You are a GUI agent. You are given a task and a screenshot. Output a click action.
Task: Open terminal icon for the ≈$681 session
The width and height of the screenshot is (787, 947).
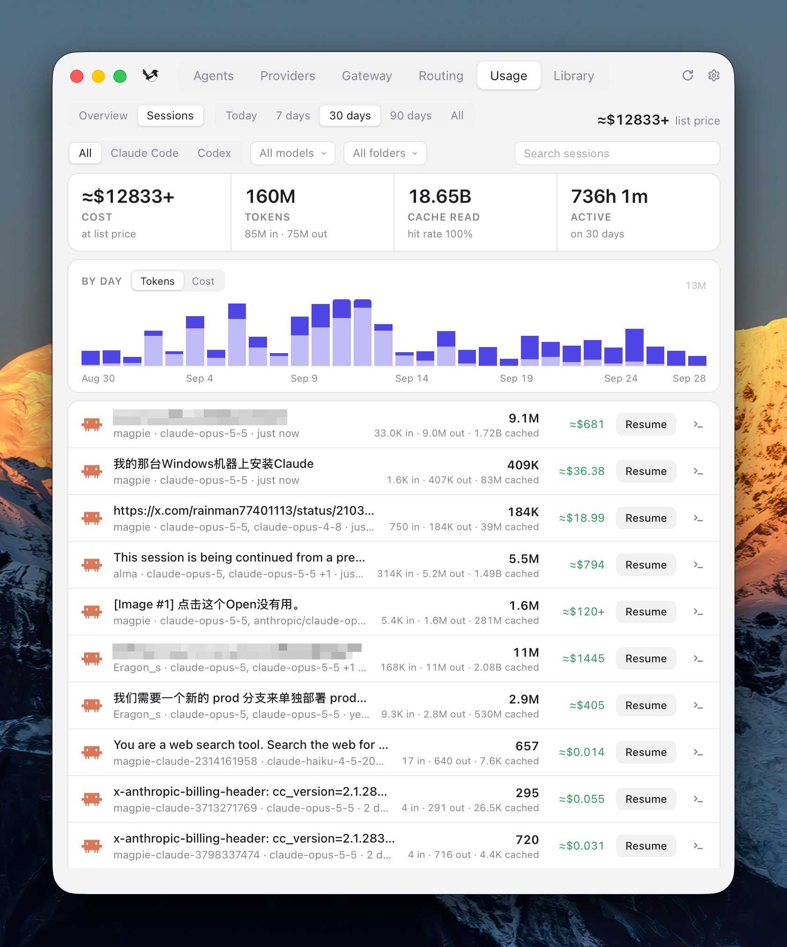(698, 424)
